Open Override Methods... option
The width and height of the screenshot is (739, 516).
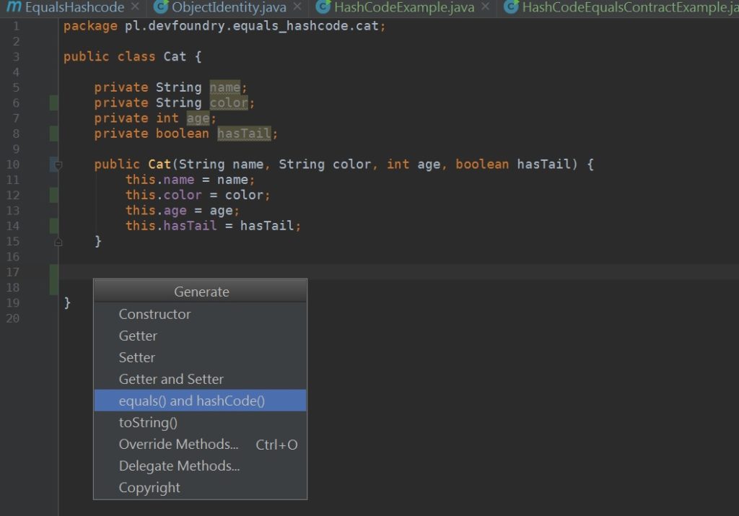(200, 444)
